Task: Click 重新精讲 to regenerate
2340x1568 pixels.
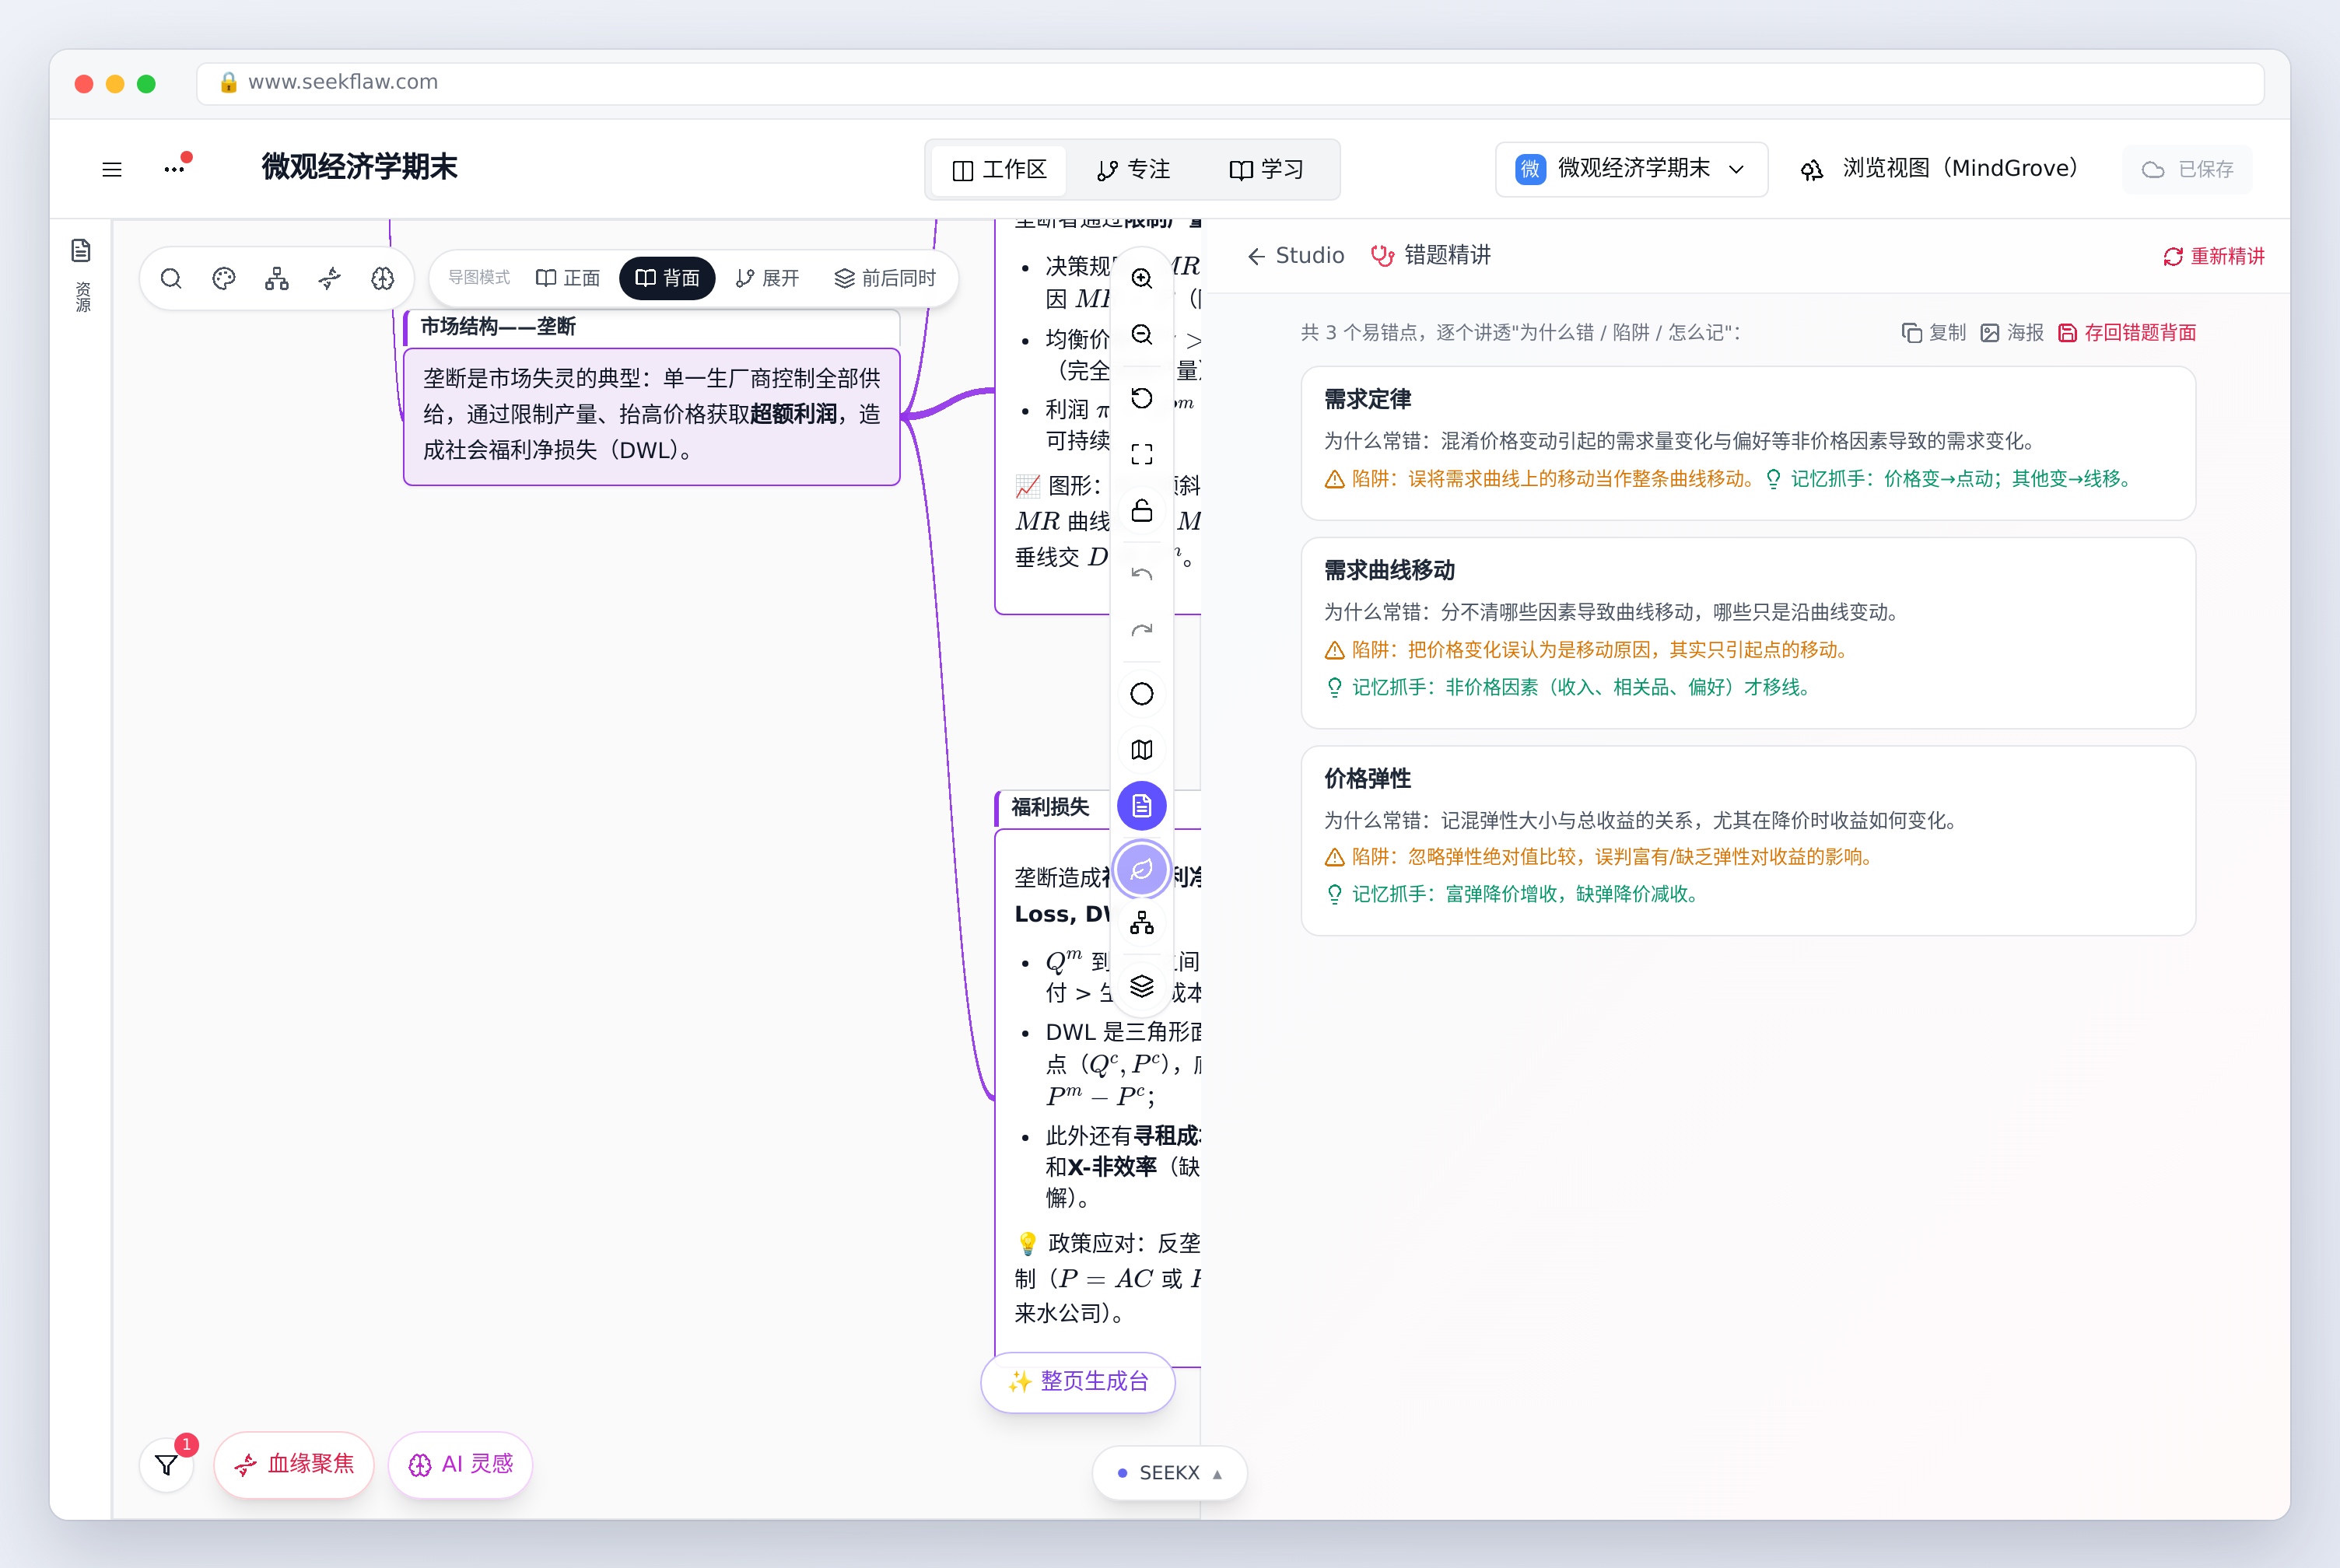Action: point(2213,256)
